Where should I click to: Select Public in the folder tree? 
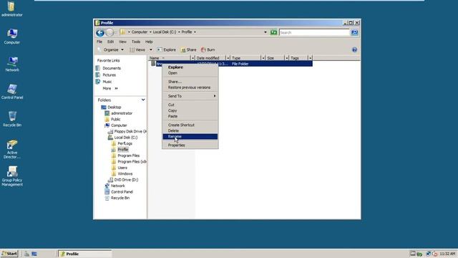point(112,120)
